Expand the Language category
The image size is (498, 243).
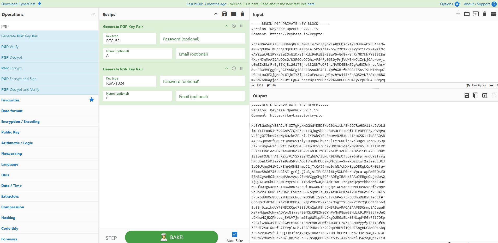click(x=49, y=164)
